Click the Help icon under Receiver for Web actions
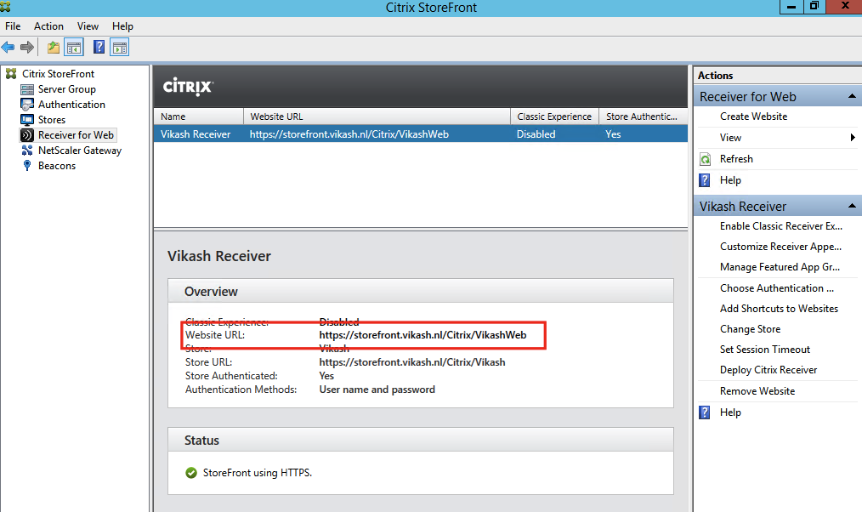Screen dimensions: 862x512 coord(705,180)
